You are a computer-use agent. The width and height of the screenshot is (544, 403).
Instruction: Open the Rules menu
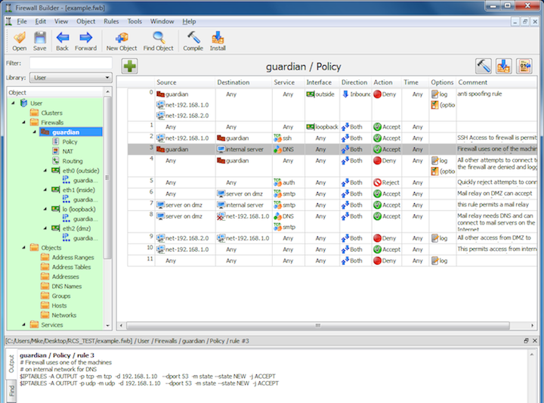click(x=111, y=21)
